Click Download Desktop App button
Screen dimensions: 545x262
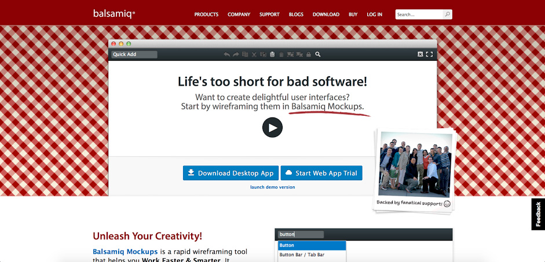[231, 173]
